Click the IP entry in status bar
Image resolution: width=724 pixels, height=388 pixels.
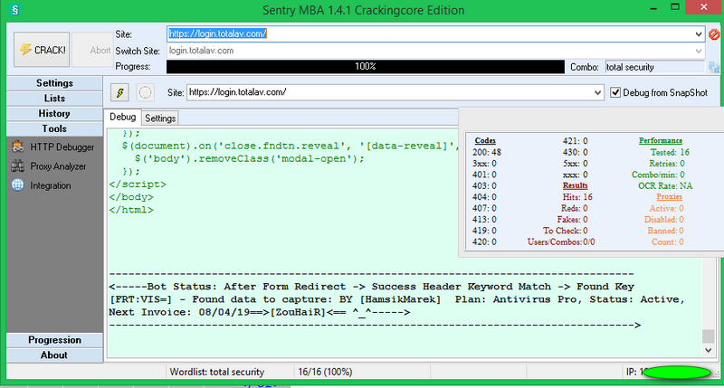click(669, 372)
